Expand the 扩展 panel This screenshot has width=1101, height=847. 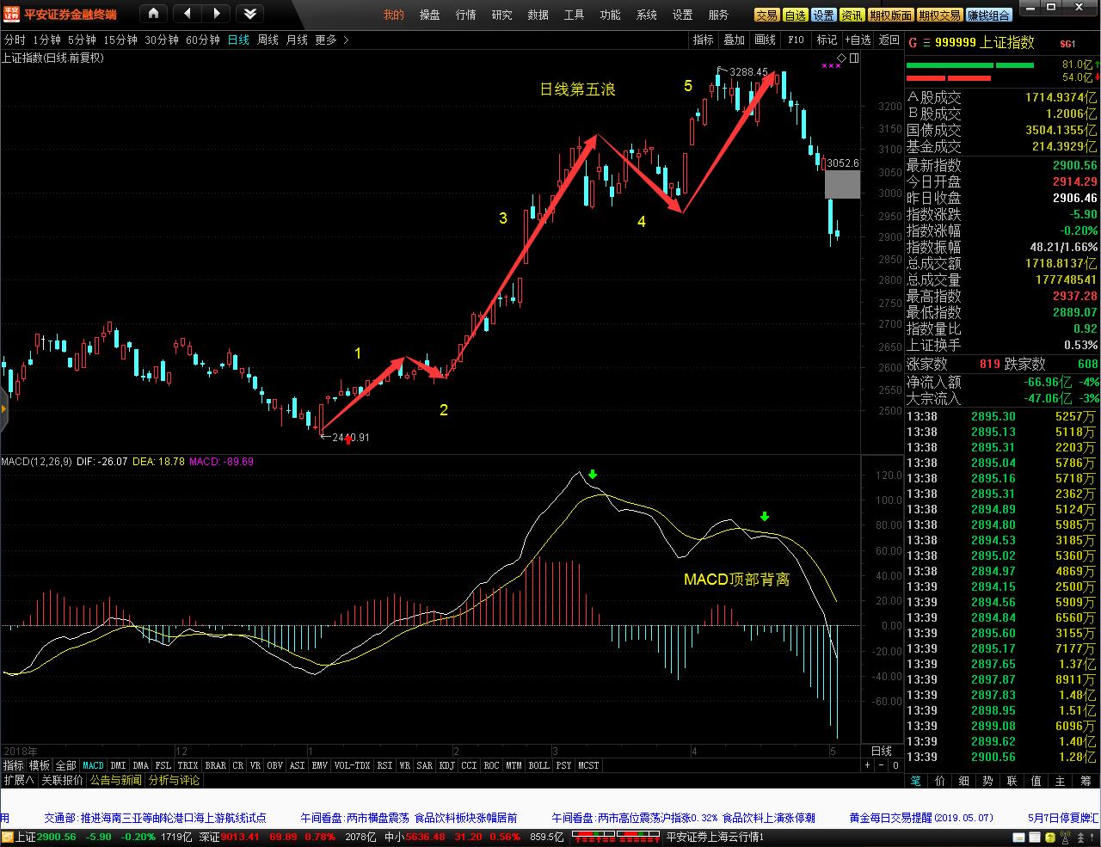19,780
